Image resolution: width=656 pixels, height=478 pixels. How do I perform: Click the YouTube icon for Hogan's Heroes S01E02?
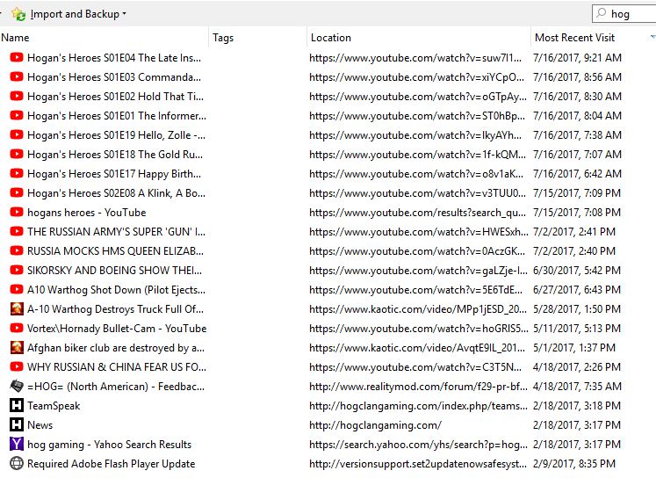(17, 96)
